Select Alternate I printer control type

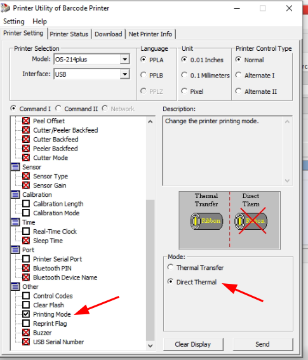coord(238,75)
